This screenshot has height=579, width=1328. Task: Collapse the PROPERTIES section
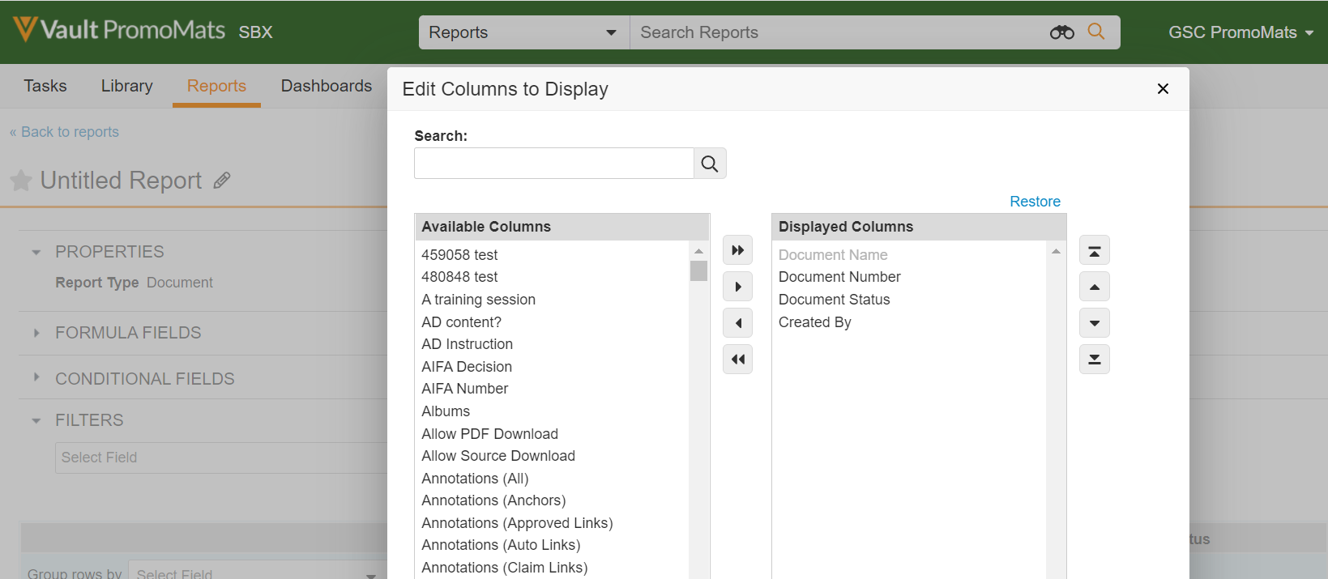coord(36,253)
